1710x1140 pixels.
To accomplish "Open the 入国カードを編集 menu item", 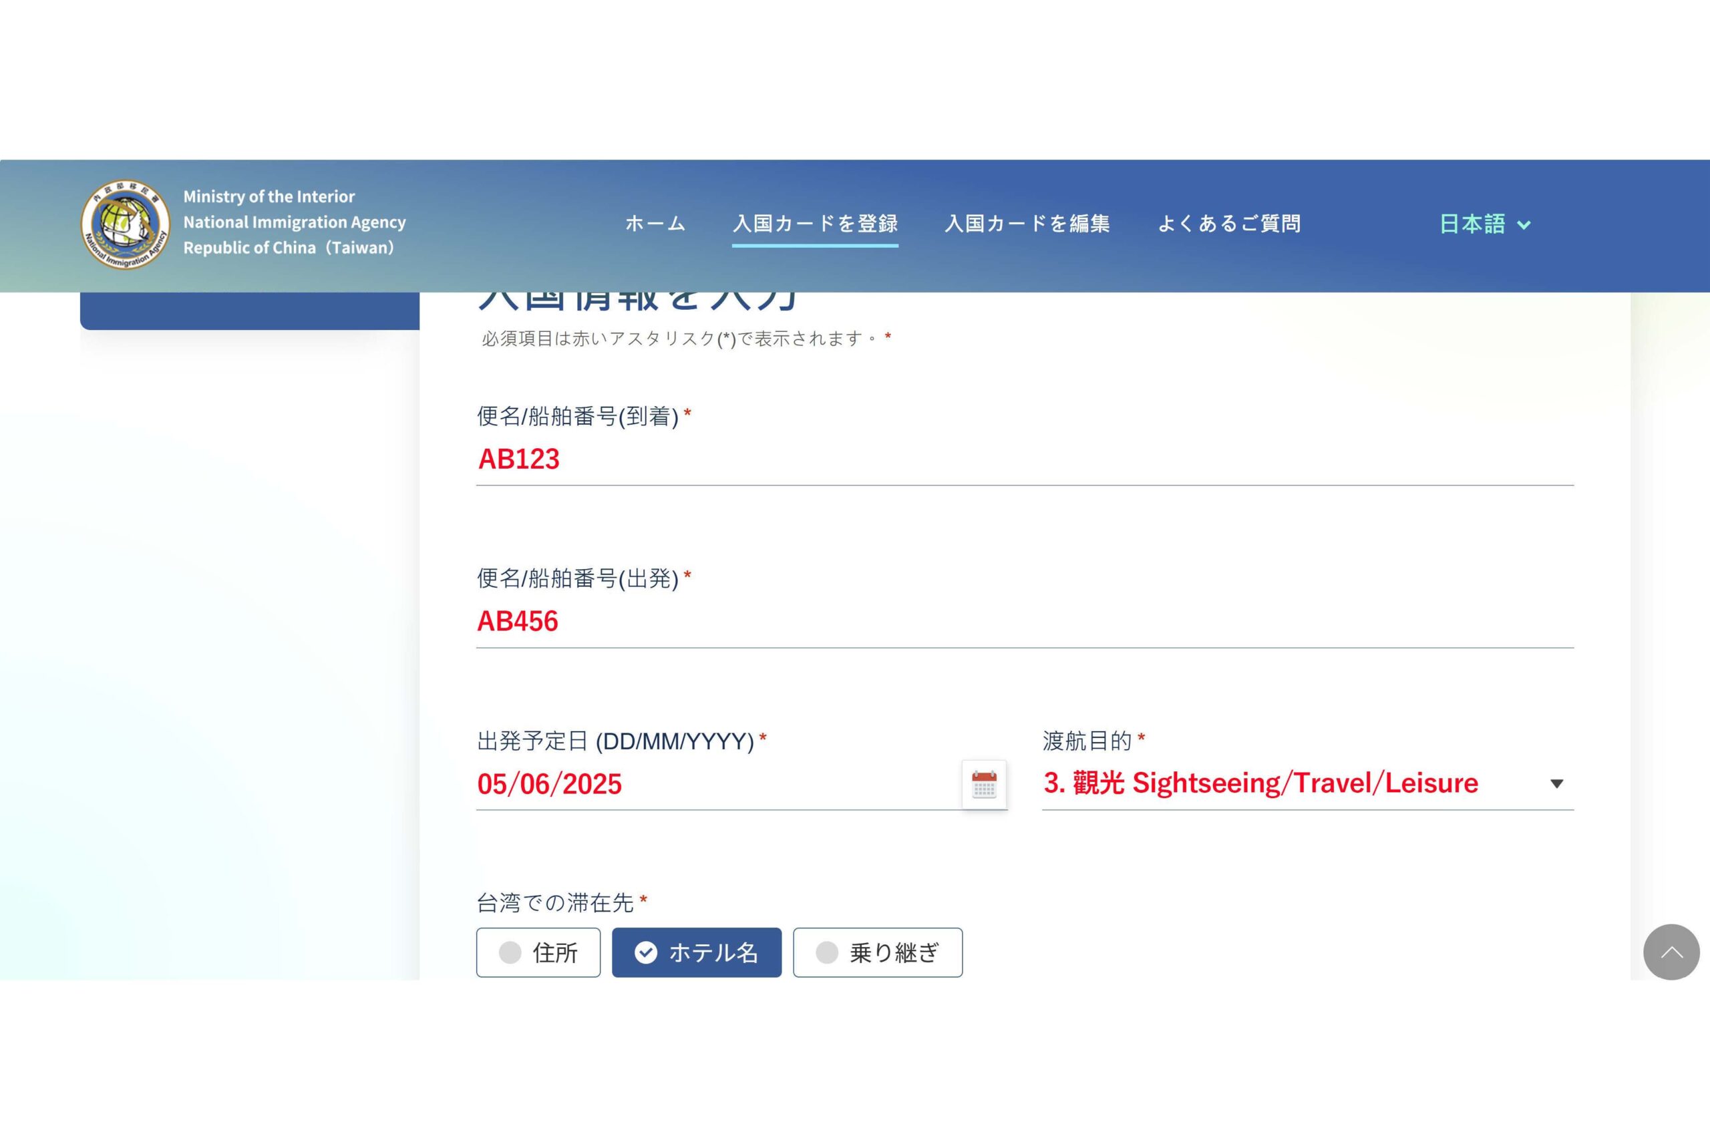I will [1027, 224].
